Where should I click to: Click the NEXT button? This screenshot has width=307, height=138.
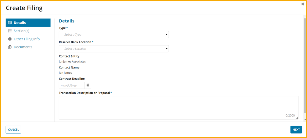296,129
